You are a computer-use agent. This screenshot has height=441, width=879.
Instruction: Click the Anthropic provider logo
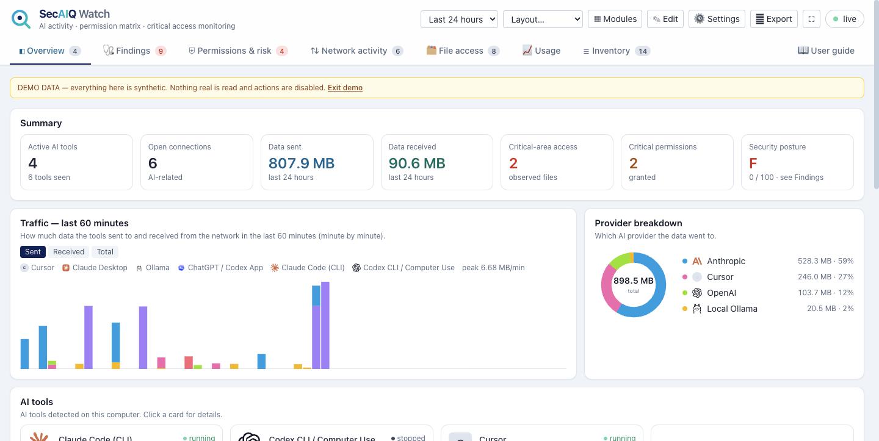(697, 261)
